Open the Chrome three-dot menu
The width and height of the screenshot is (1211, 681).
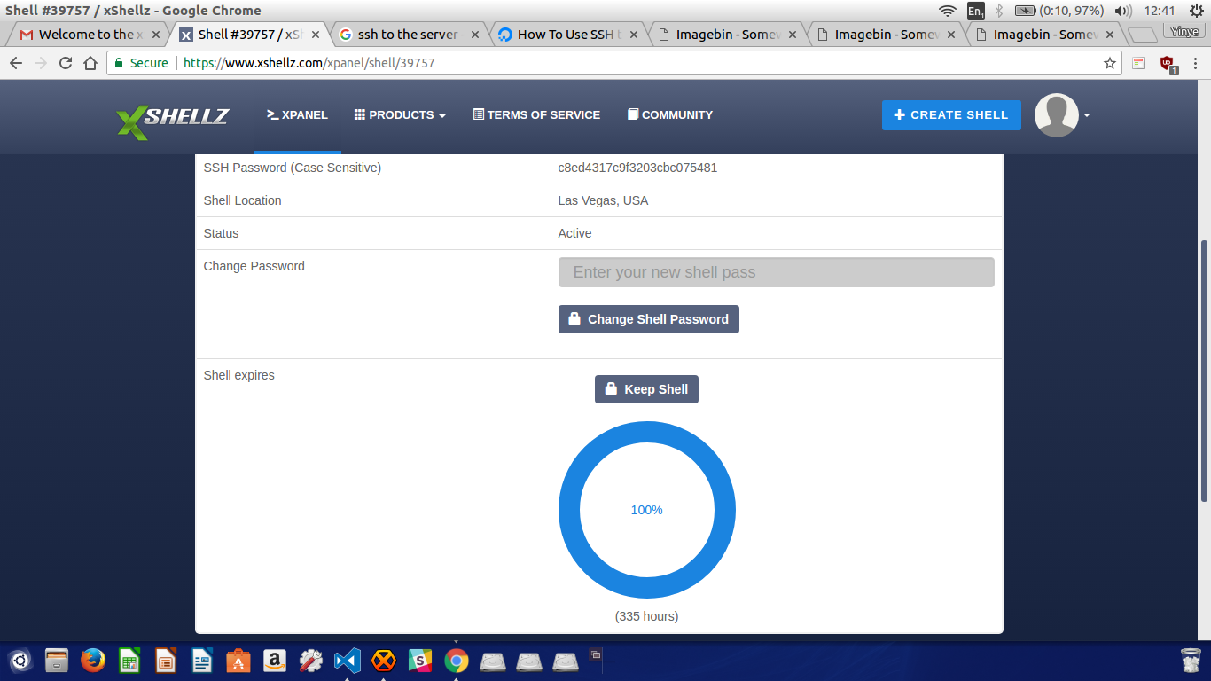(1196, 63)
